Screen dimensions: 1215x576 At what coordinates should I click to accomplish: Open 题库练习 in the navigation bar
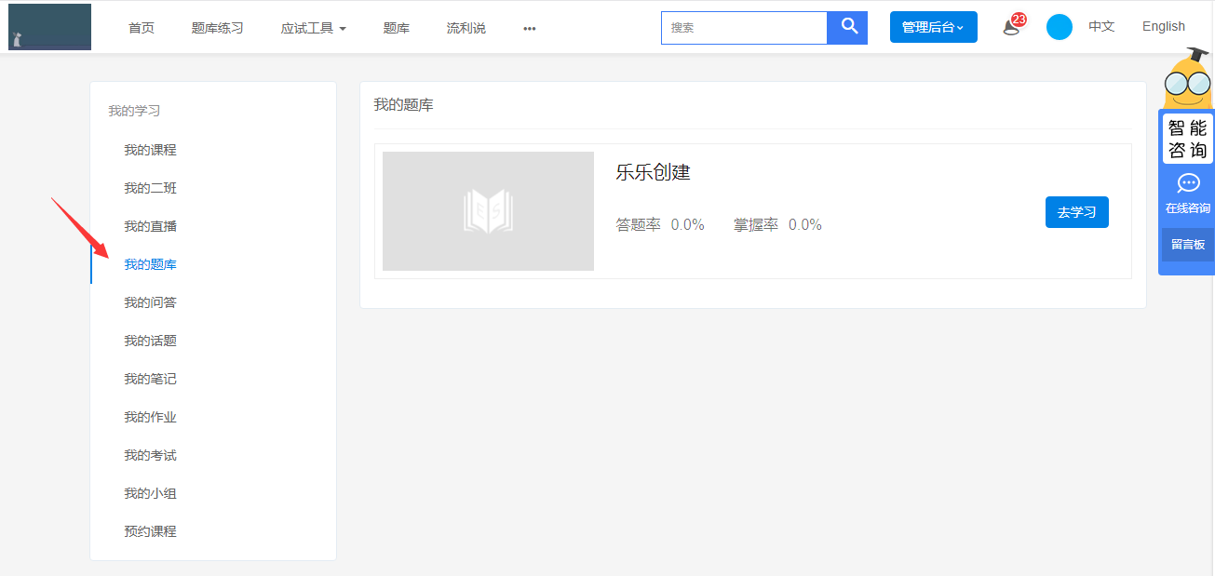(217, 28)
